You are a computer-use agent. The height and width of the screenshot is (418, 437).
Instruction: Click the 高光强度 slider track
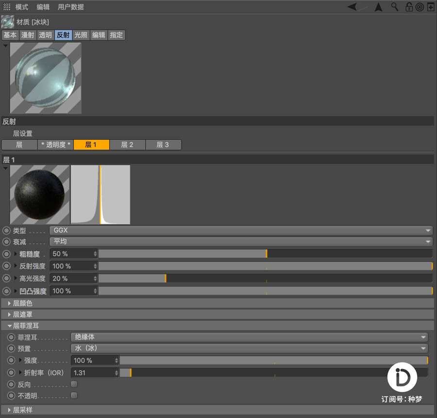coord(243,278)
